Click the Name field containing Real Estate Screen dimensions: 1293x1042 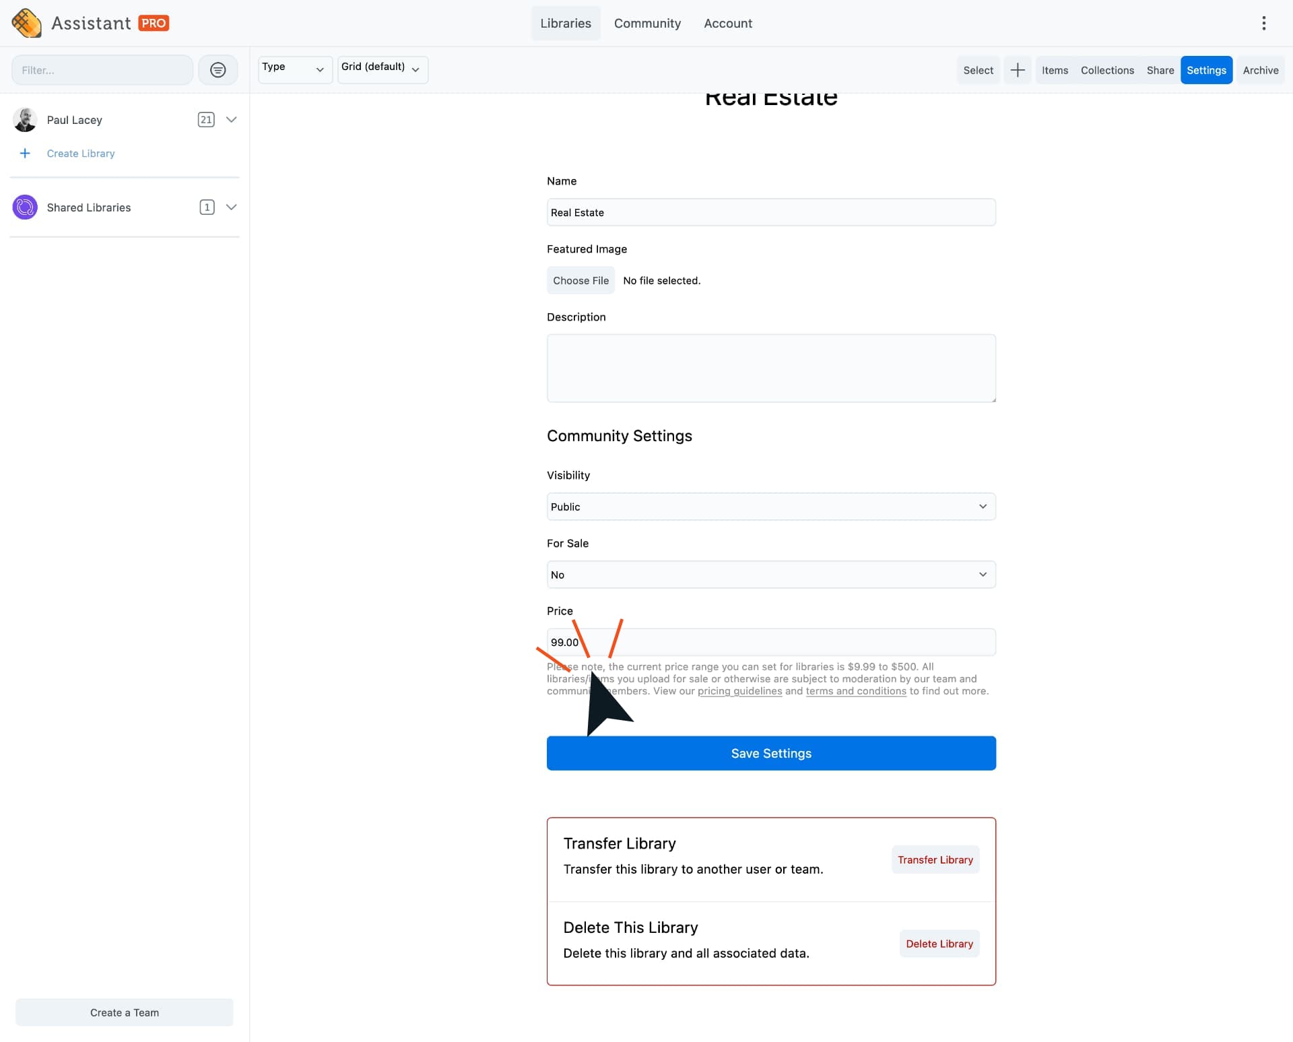tap(771, 212)
